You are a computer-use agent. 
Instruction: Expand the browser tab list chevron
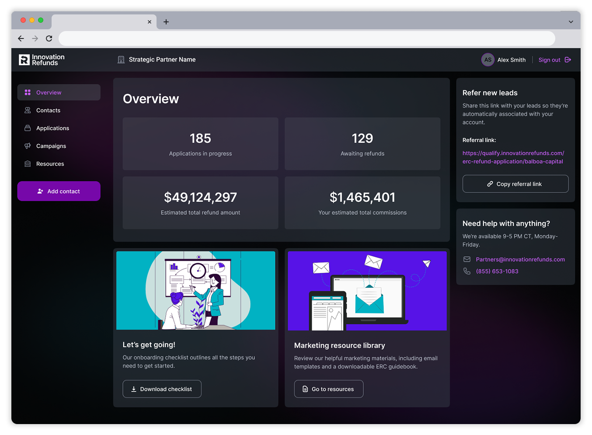click(571, 22)
